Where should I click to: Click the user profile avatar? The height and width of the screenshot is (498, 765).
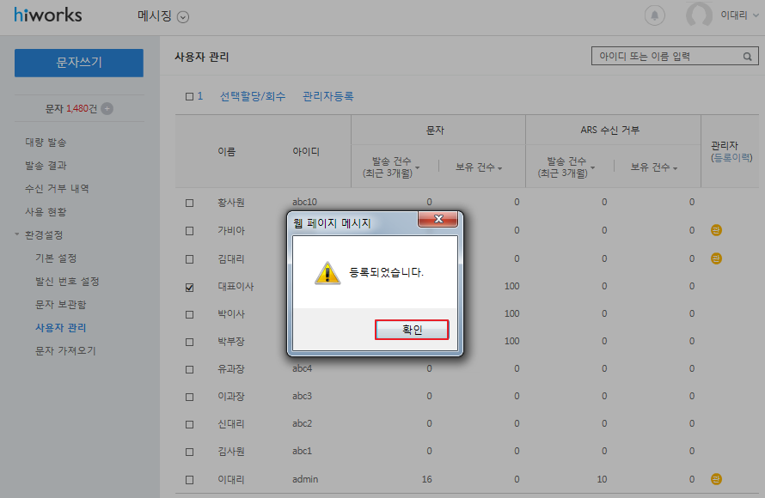coord(700,15)
